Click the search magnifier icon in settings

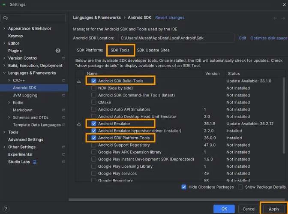(6, 18)
